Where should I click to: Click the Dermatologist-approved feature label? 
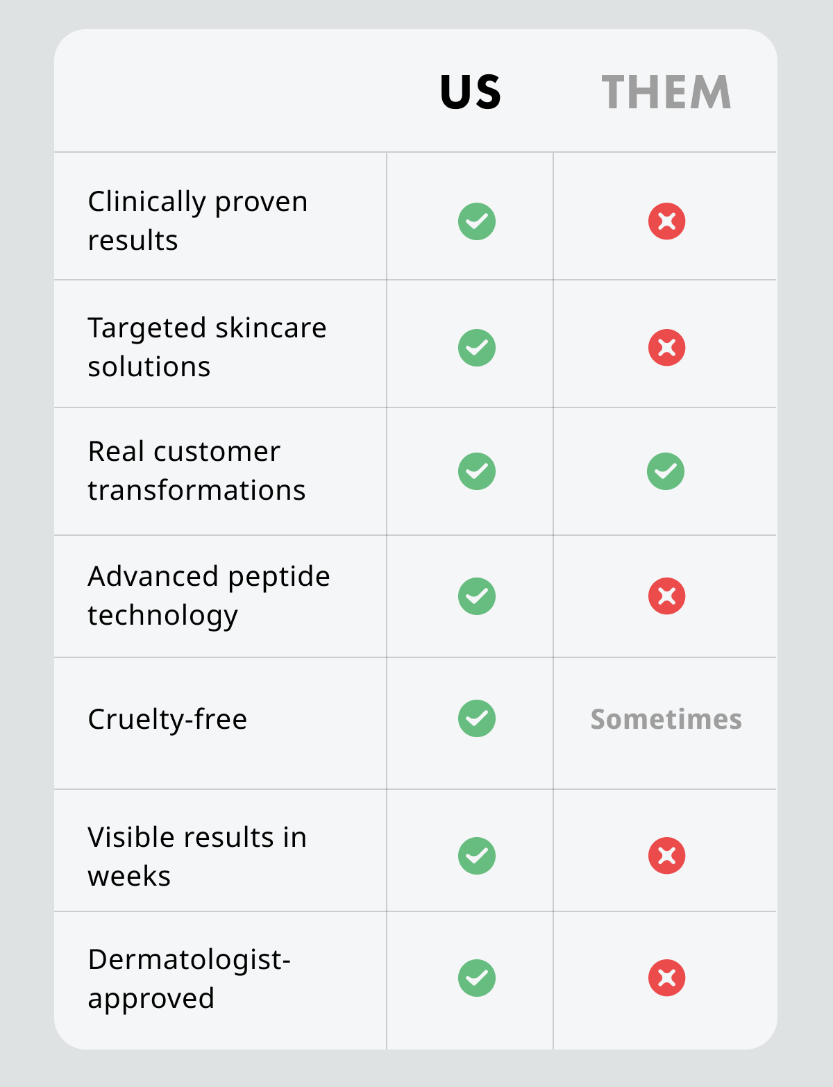[x=189, y=979]
